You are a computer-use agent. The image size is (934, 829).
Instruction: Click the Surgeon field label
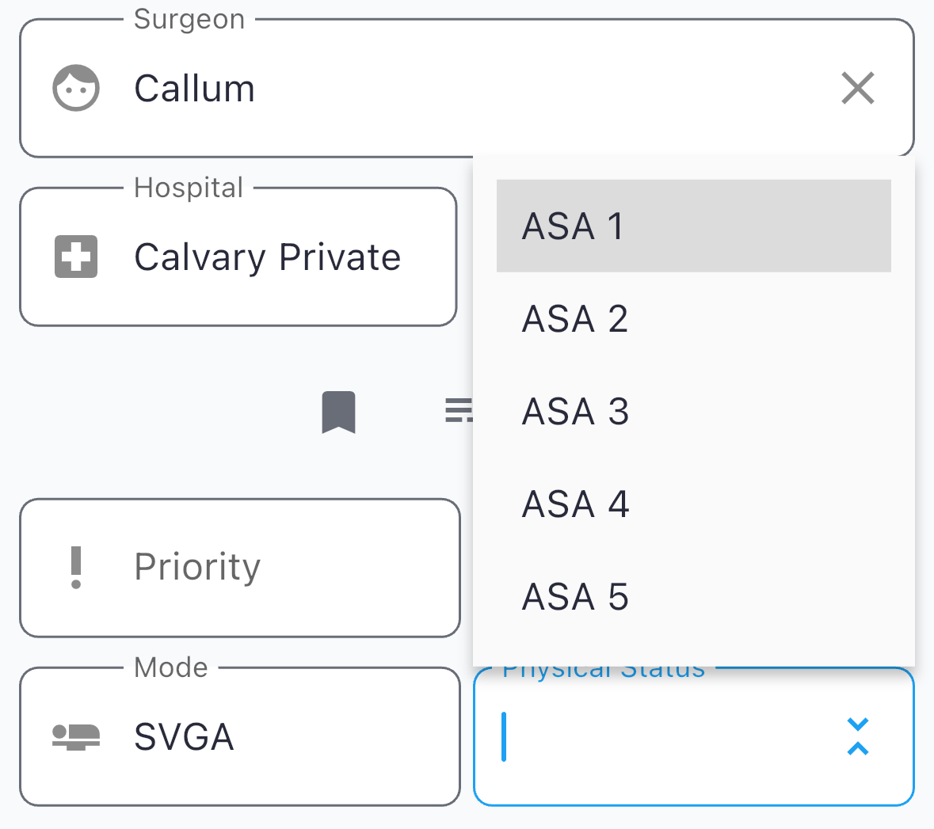click(x=189, y=19)
